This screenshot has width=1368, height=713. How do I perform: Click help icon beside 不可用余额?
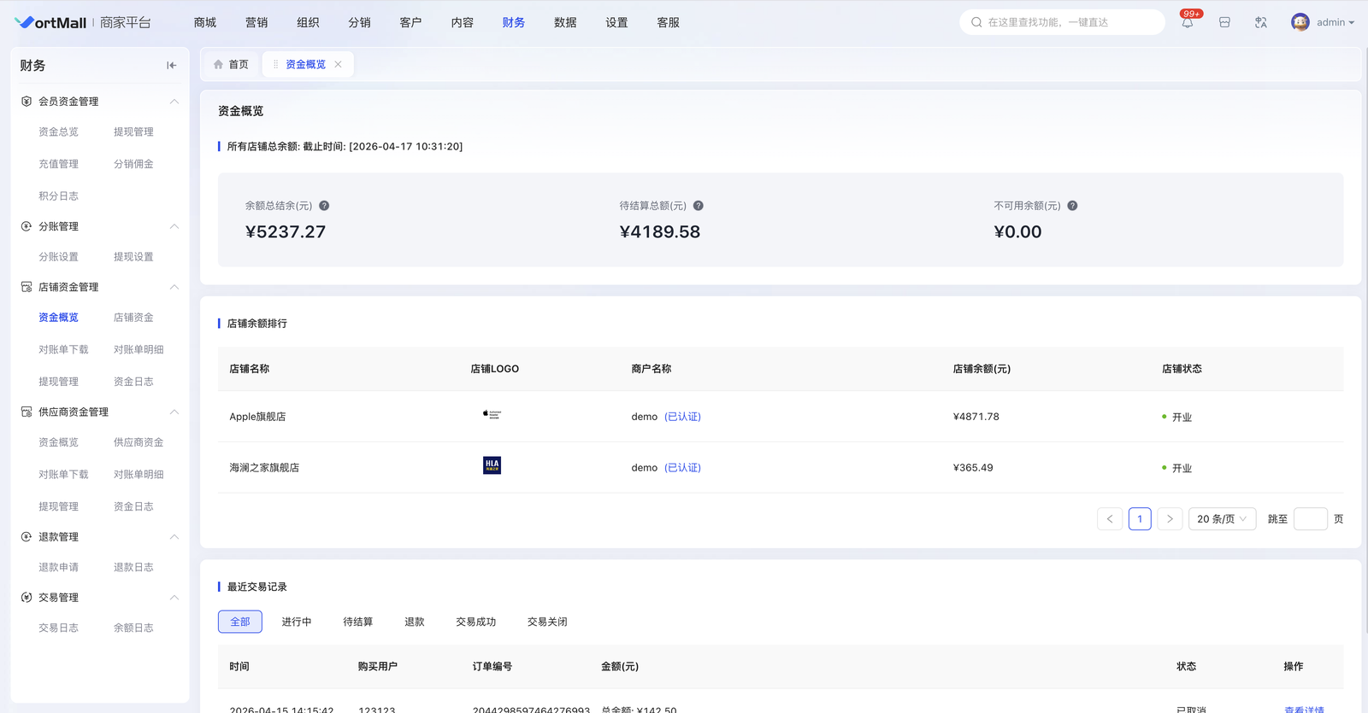tap(1072, 206)
